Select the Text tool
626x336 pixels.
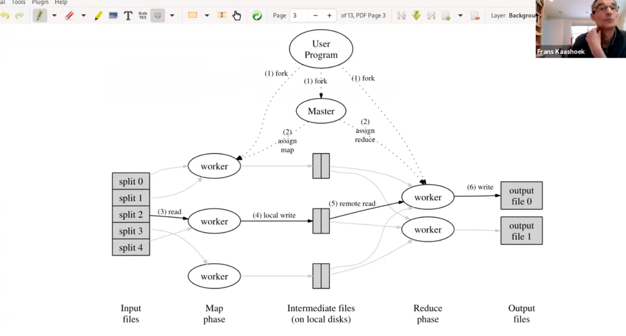tap(128, 16)
